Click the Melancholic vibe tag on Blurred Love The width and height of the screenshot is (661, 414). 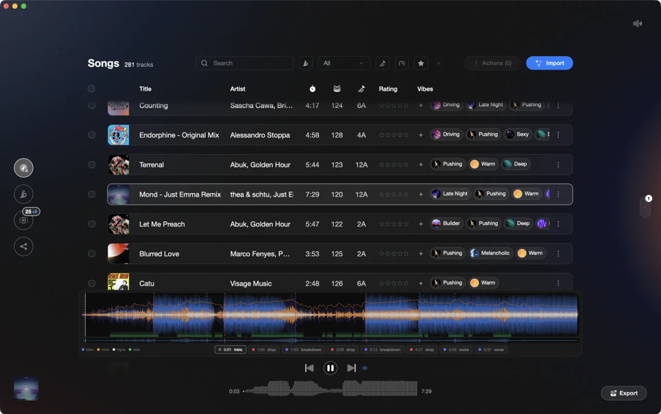(x=490, y=253)
